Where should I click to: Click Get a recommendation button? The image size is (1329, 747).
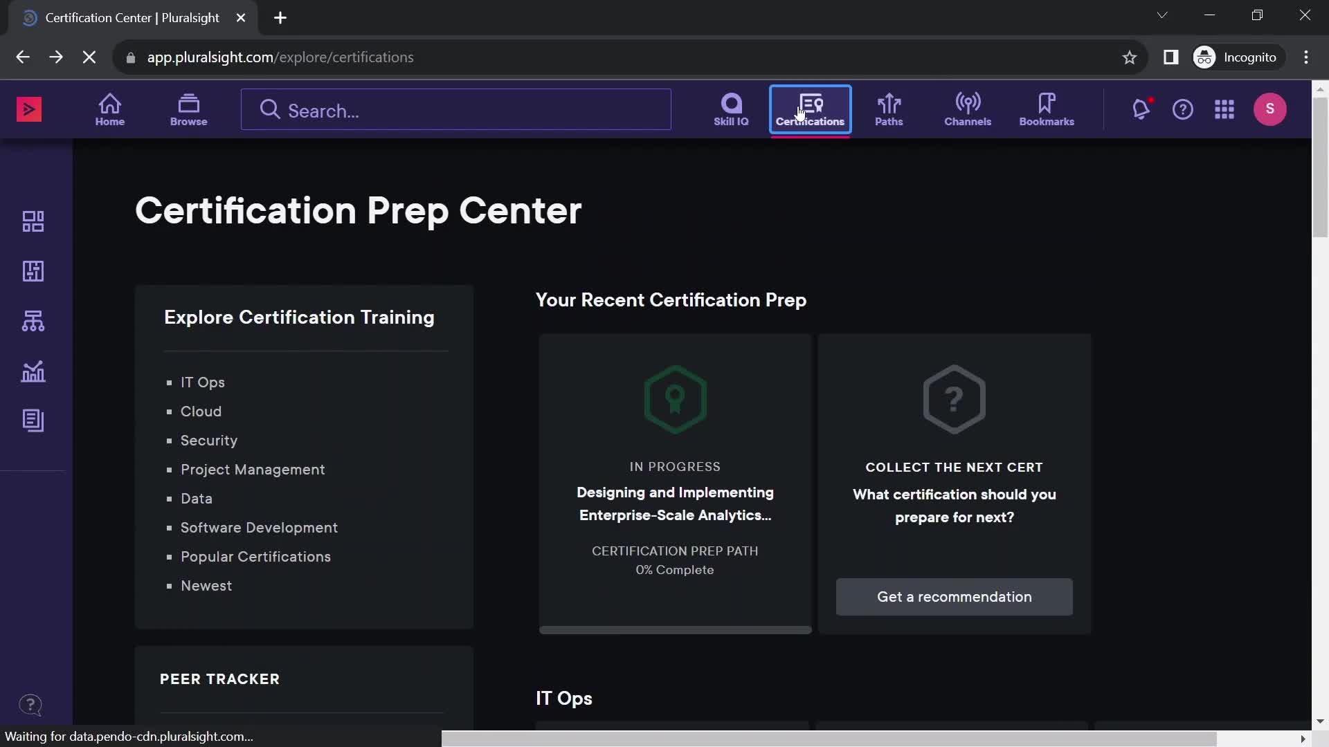pos(955,597)
